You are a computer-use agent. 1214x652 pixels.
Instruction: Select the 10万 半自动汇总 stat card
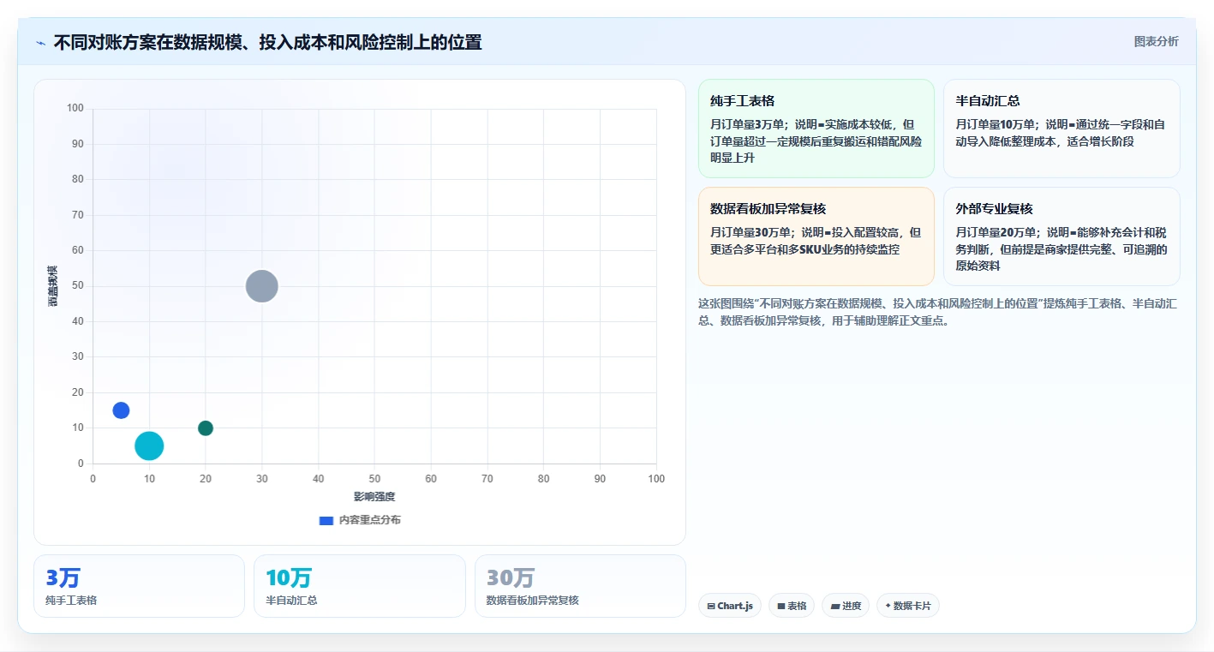click(359, 586)
